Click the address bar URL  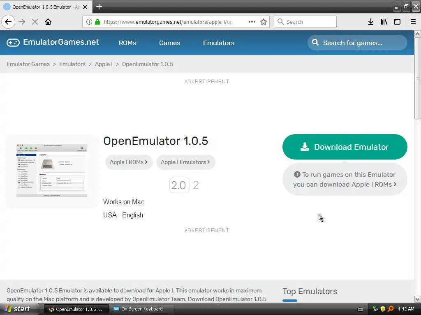(168, 22)
